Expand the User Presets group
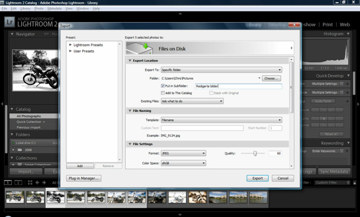Screen dimensions: 360x217 pos(70,51)
